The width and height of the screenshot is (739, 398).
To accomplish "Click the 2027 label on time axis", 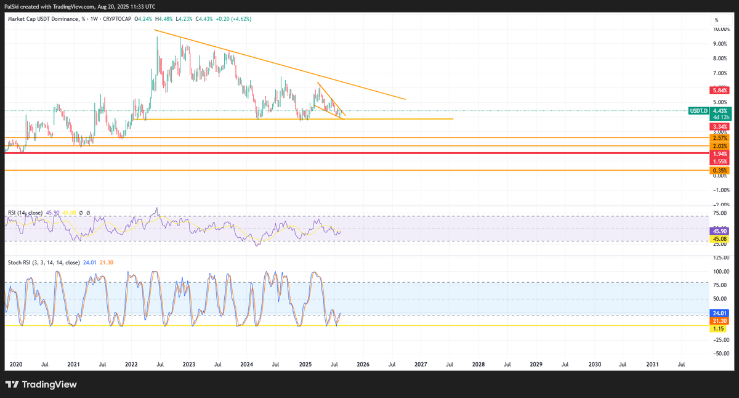I will tap(420, 365).
